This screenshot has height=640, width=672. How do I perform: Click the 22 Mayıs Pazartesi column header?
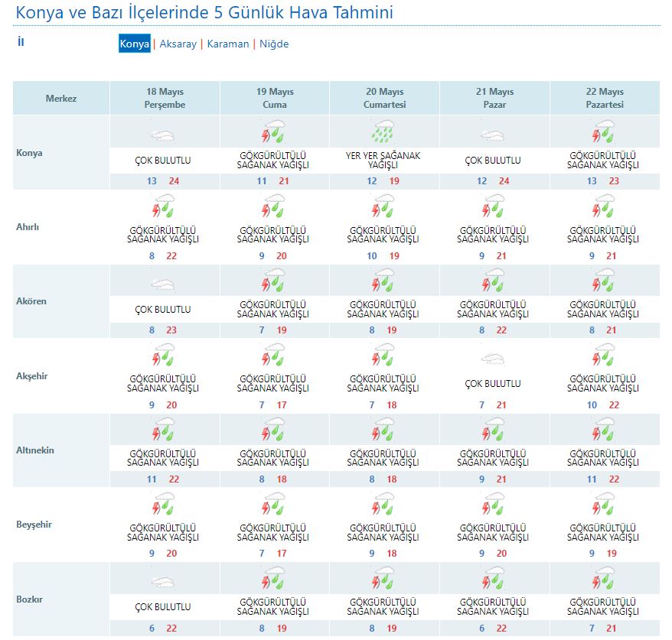pos(605,98)
